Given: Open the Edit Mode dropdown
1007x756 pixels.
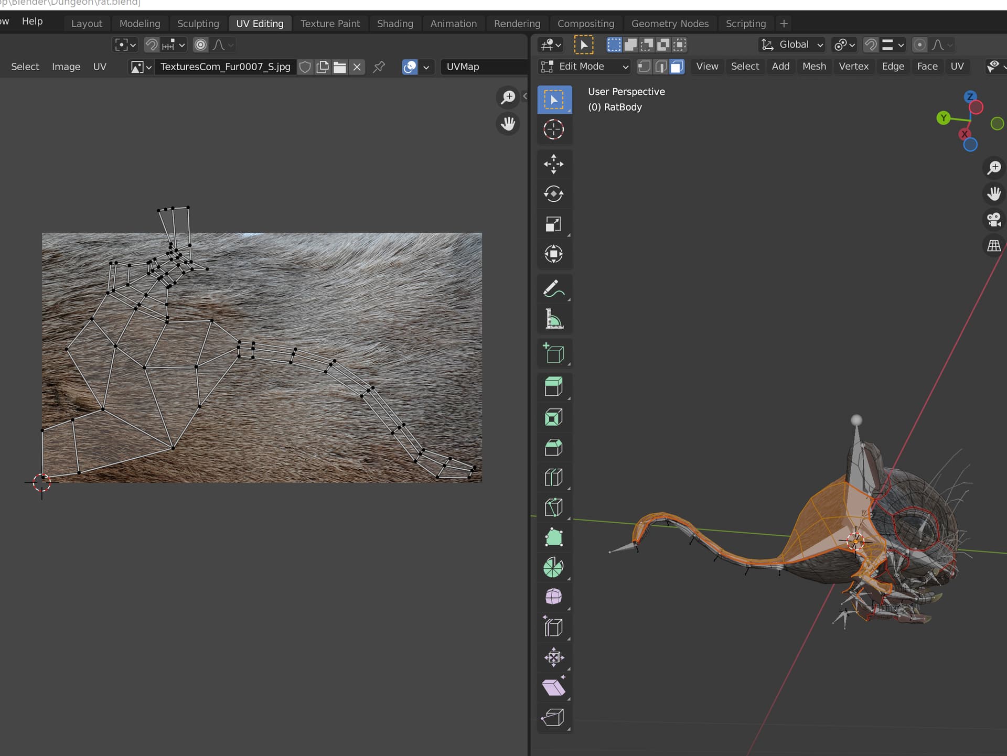Looking at the screenshot, I should point(584,67).
